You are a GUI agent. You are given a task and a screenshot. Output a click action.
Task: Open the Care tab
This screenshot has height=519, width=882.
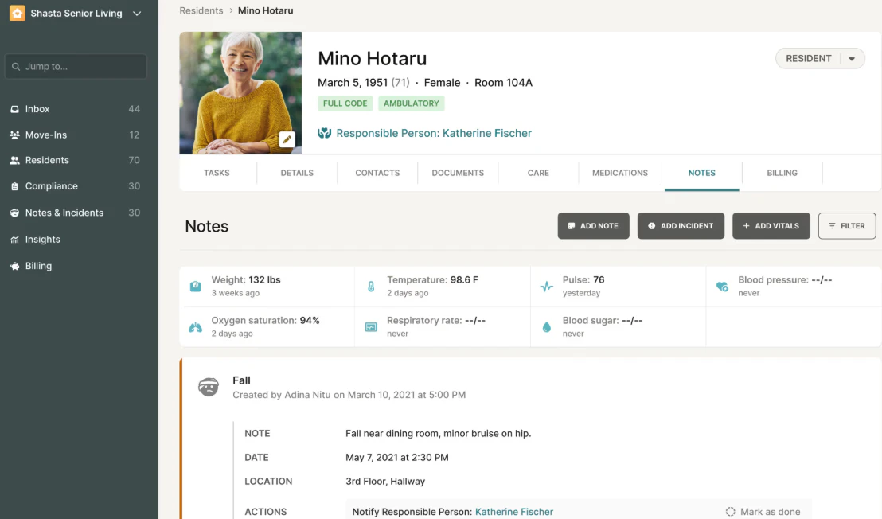(x=538, y=173)
